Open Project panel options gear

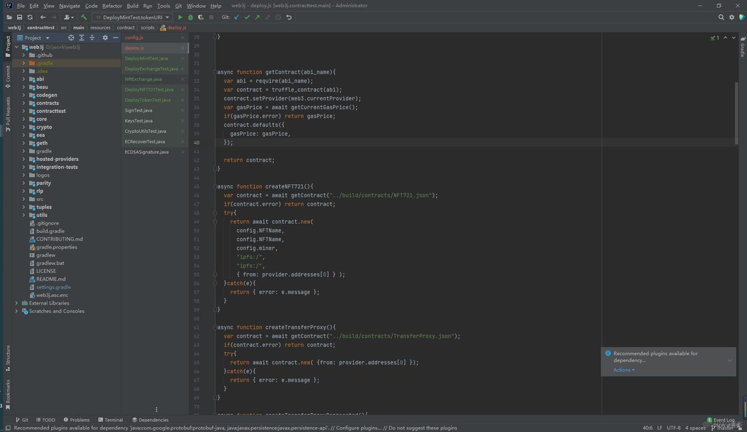pos(105,38)
